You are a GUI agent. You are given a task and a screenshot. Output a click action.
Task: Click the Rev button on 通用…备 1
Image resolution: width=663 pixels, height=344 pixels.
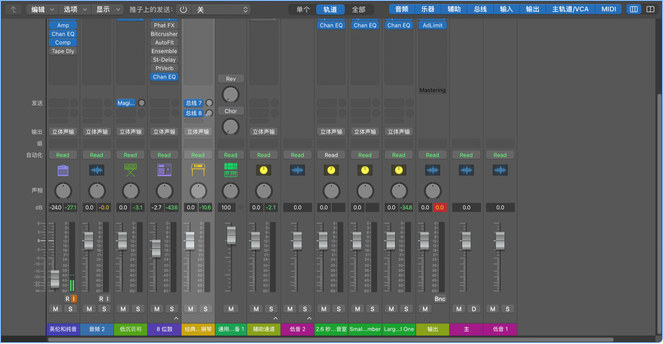pyautogui.click(x=231, y=79)
